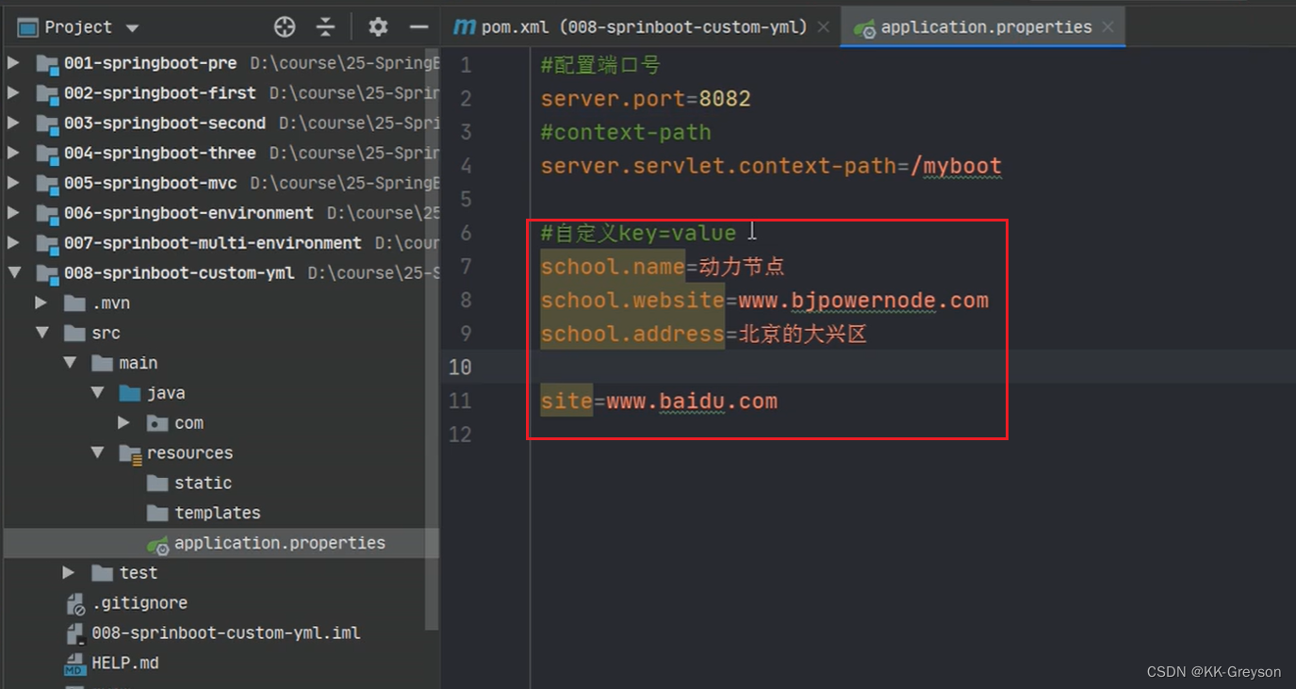Expand the 001-springboot-pre module
Screen dimensions: 1296x689
tap(13, 63)
